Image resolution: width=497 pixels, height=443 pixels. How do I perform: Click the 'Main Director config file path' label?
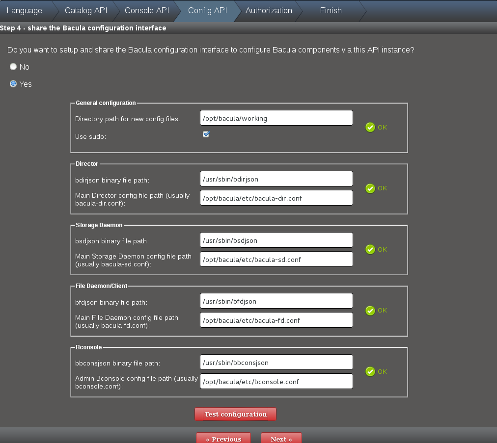[x=133, y=199]
